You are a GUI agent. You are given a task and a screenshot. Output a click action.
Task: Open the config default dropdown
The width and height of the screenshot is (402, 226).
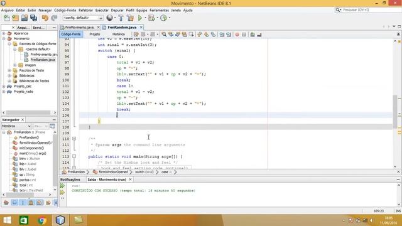pyautogui.click(x=83, y=18)
